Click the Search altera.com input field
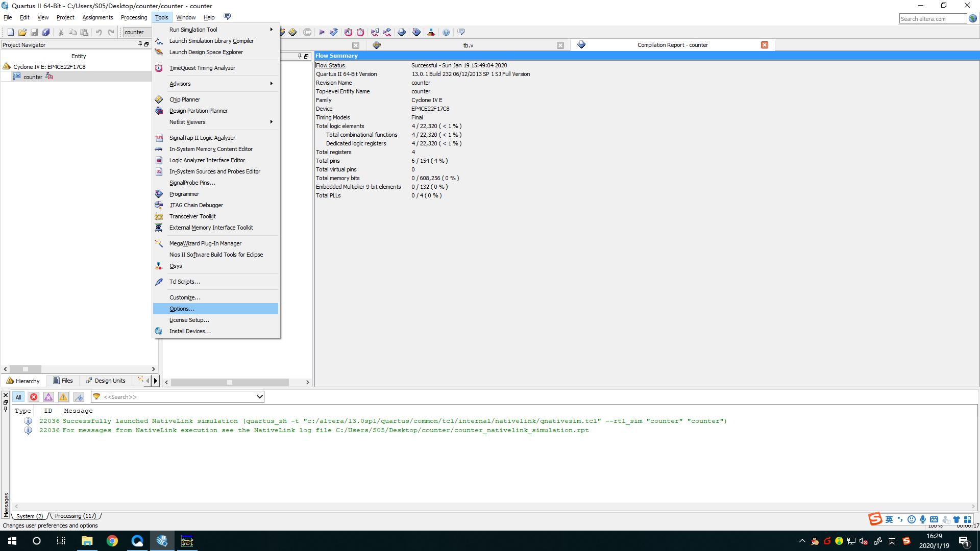The image size is (980, 551). point(933,19)
